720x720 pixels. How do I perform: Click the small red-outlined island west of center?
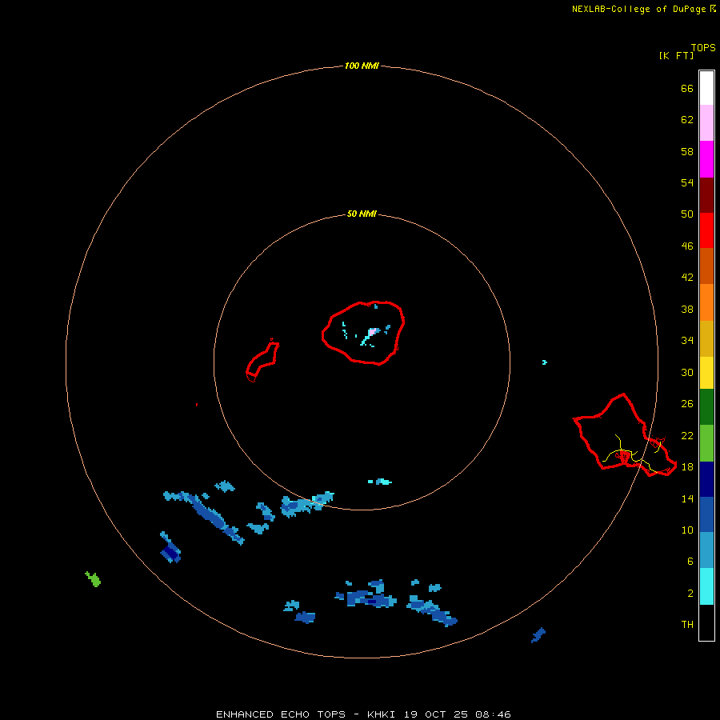point(262,361)
